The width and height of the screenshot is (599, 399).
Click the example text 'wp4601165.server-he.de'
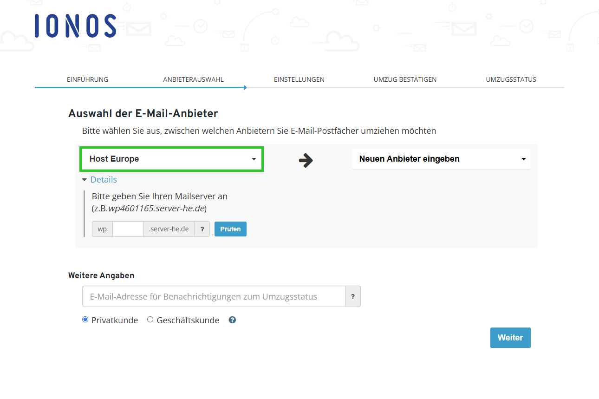coord(156,209)
